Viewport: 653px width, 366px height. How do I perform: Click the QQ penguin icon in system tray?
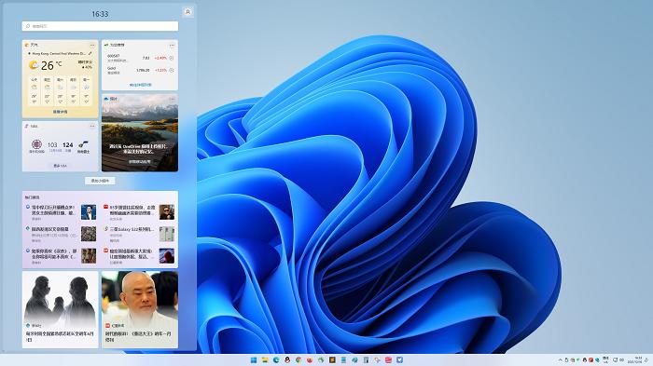point(585,359)
